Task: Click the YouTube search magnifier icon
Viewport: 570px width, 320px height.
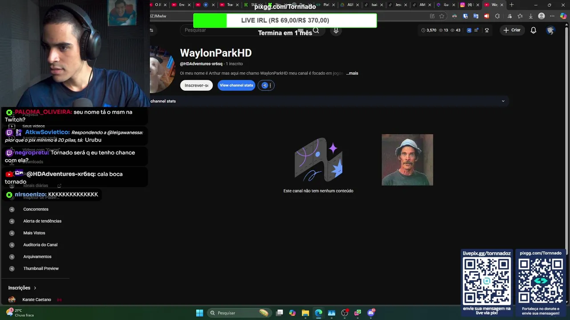Action: coord(316,30)
